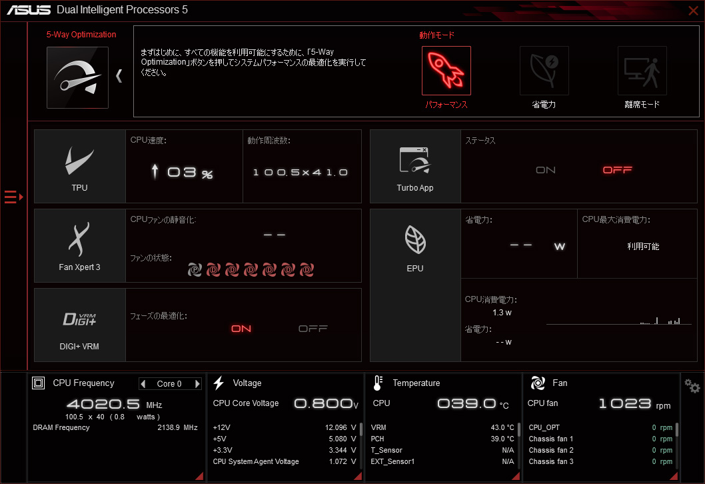Screen dimensions: 705x484
Task: Open monitor settings gears icon
Action: [692, 386]
